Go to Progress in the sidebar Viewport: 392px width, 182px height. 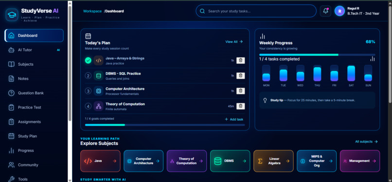(x=34, y=150)
